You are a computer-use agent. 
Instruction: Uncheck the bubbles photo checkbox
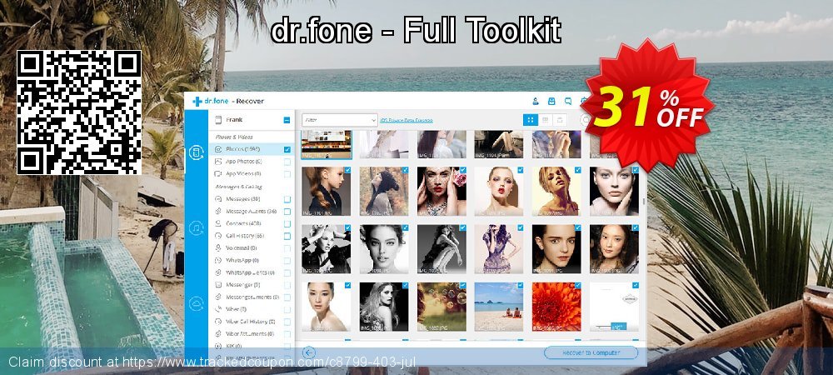point(462,285)
